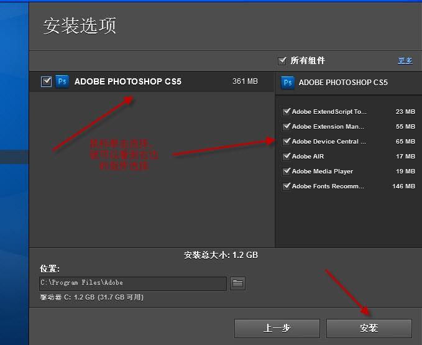Image resolution: width=422 pixels, height=345 pixels.
Task: Uncheck Adobe ExtendScript Toolkit component
Action: coord(287,111)
